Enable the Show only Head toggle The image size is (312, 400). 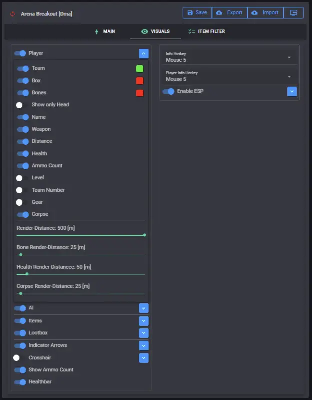22,105
